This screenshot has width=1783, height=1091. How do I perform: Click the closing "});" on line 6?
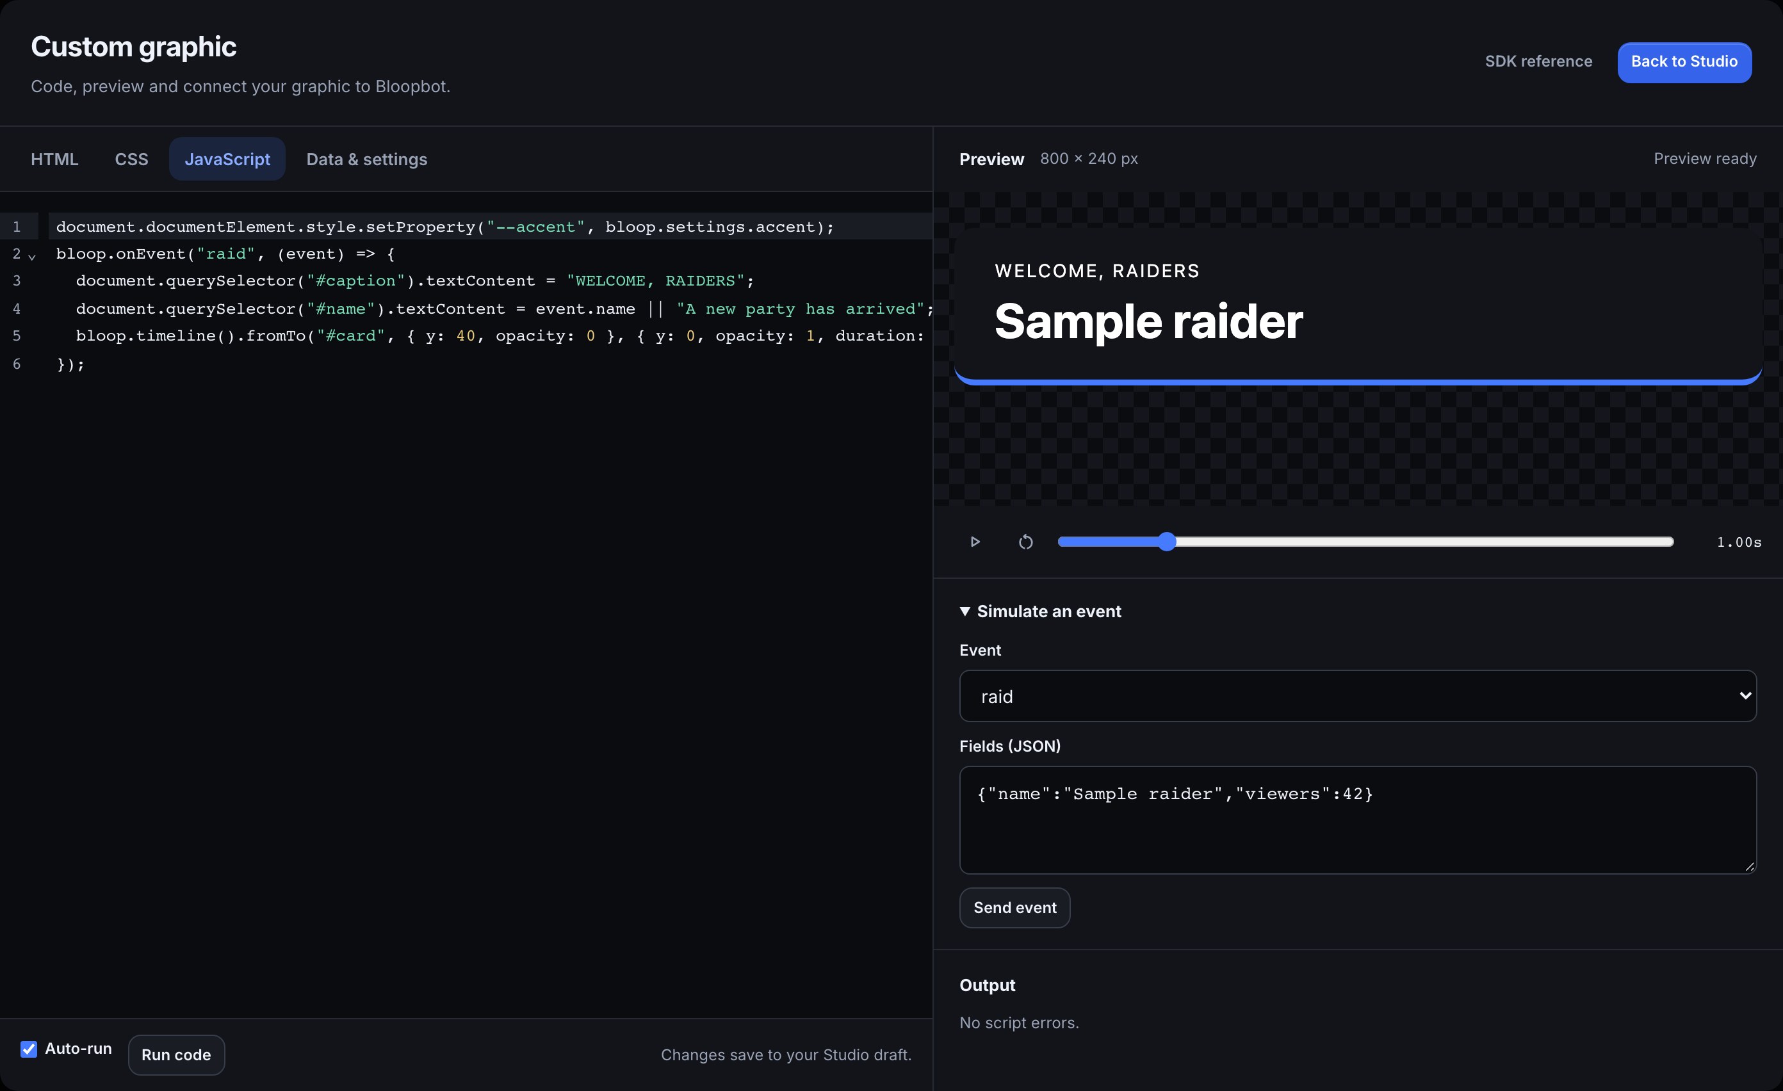pyautogui.click(x=71, y=364)
